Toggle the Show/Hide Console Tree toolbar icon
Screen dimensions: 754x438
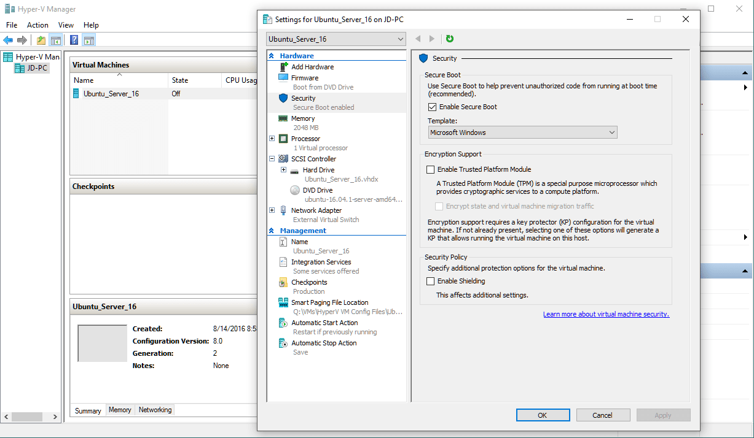click(55, 40)
